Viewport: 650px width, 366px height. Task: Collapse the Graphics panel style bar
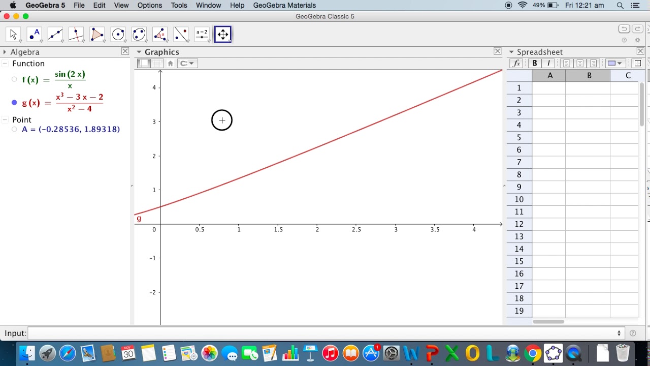139,52
